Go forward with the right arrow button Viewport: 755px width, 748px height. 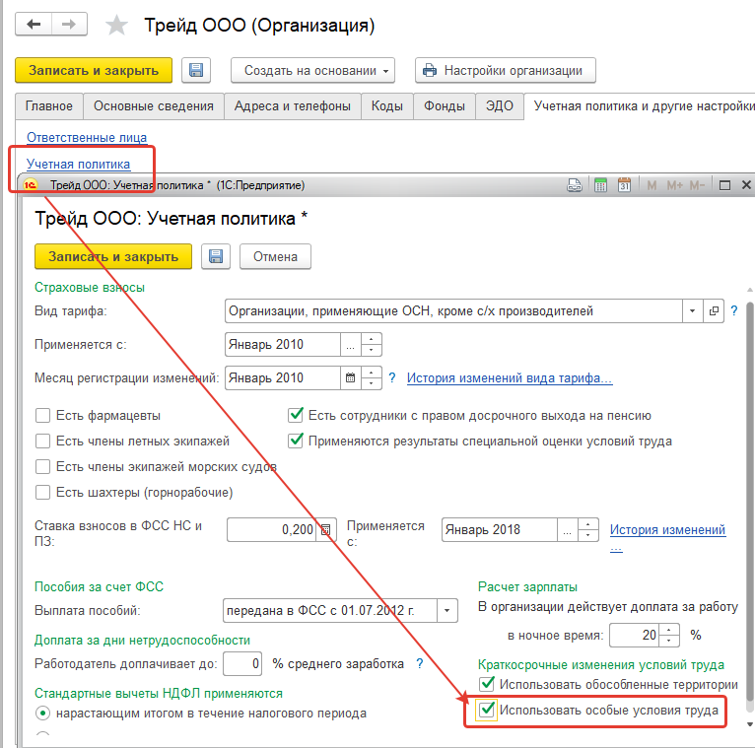[69, 24]
